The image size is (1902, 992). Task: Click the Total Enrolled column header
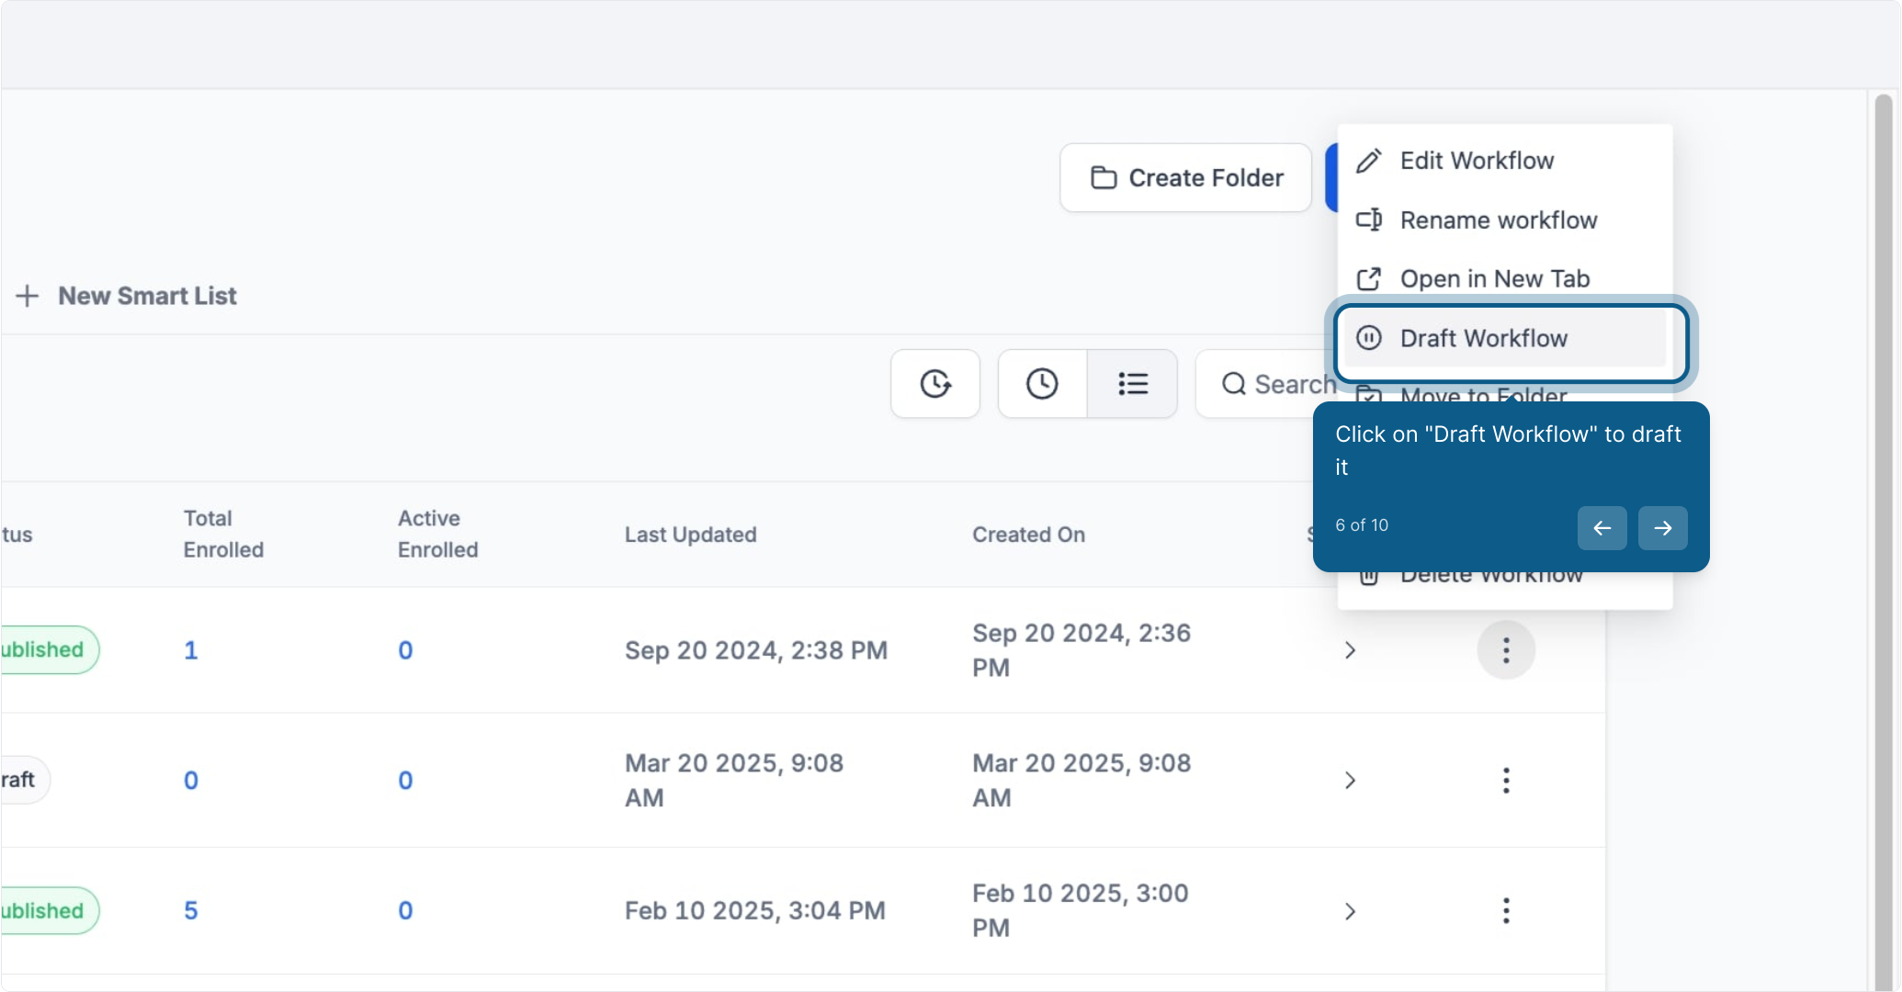pos(223,535)
